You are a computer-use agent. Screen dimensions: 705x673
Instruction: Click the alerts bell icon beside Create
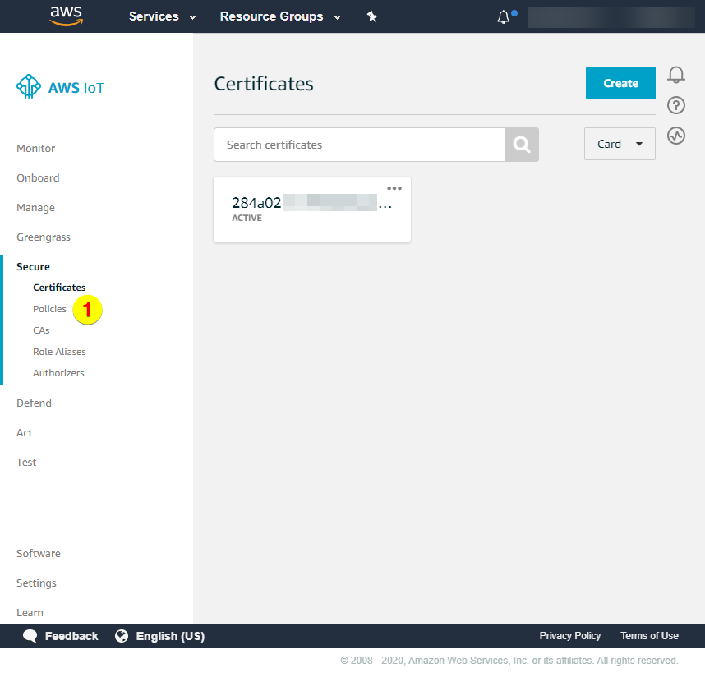(676, 76)
